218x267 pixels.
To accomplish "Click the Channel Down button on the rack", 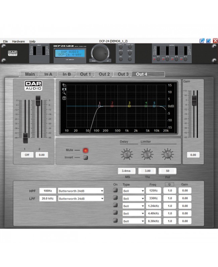I will click(x=130, y=47).
